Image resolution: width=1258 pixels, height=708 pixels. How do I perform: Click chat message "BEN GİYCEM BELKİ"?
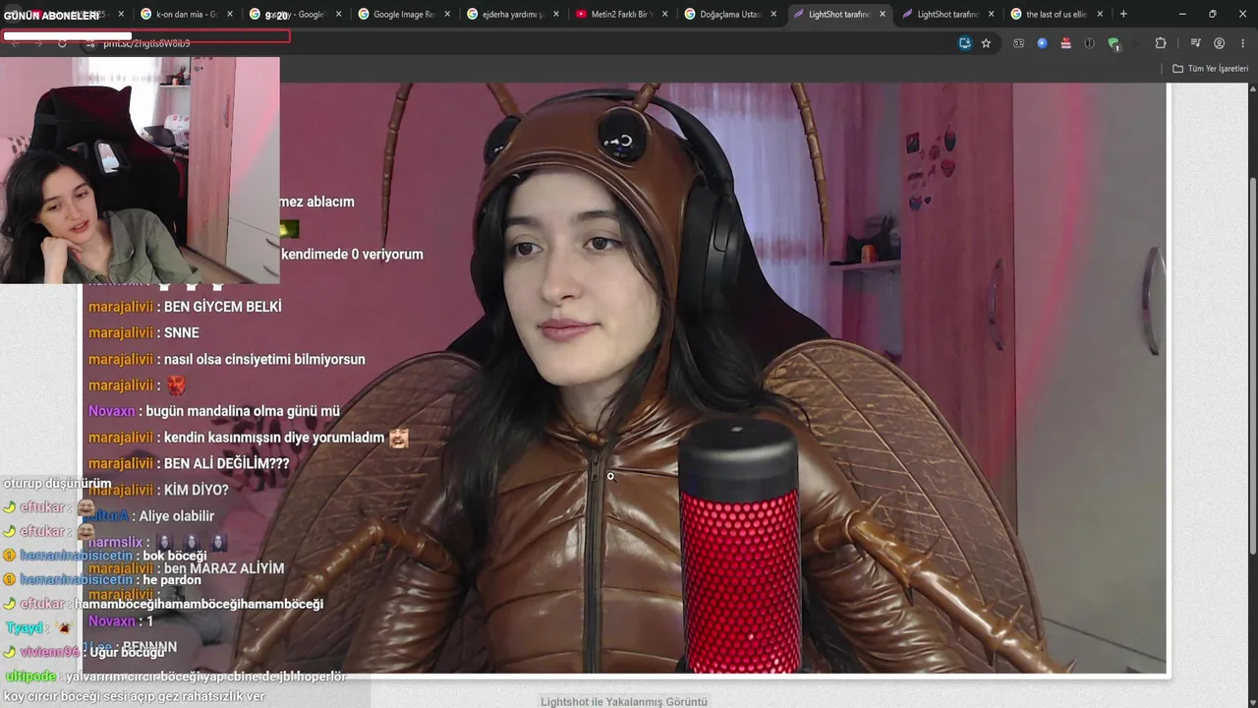[x=223, y=307]
